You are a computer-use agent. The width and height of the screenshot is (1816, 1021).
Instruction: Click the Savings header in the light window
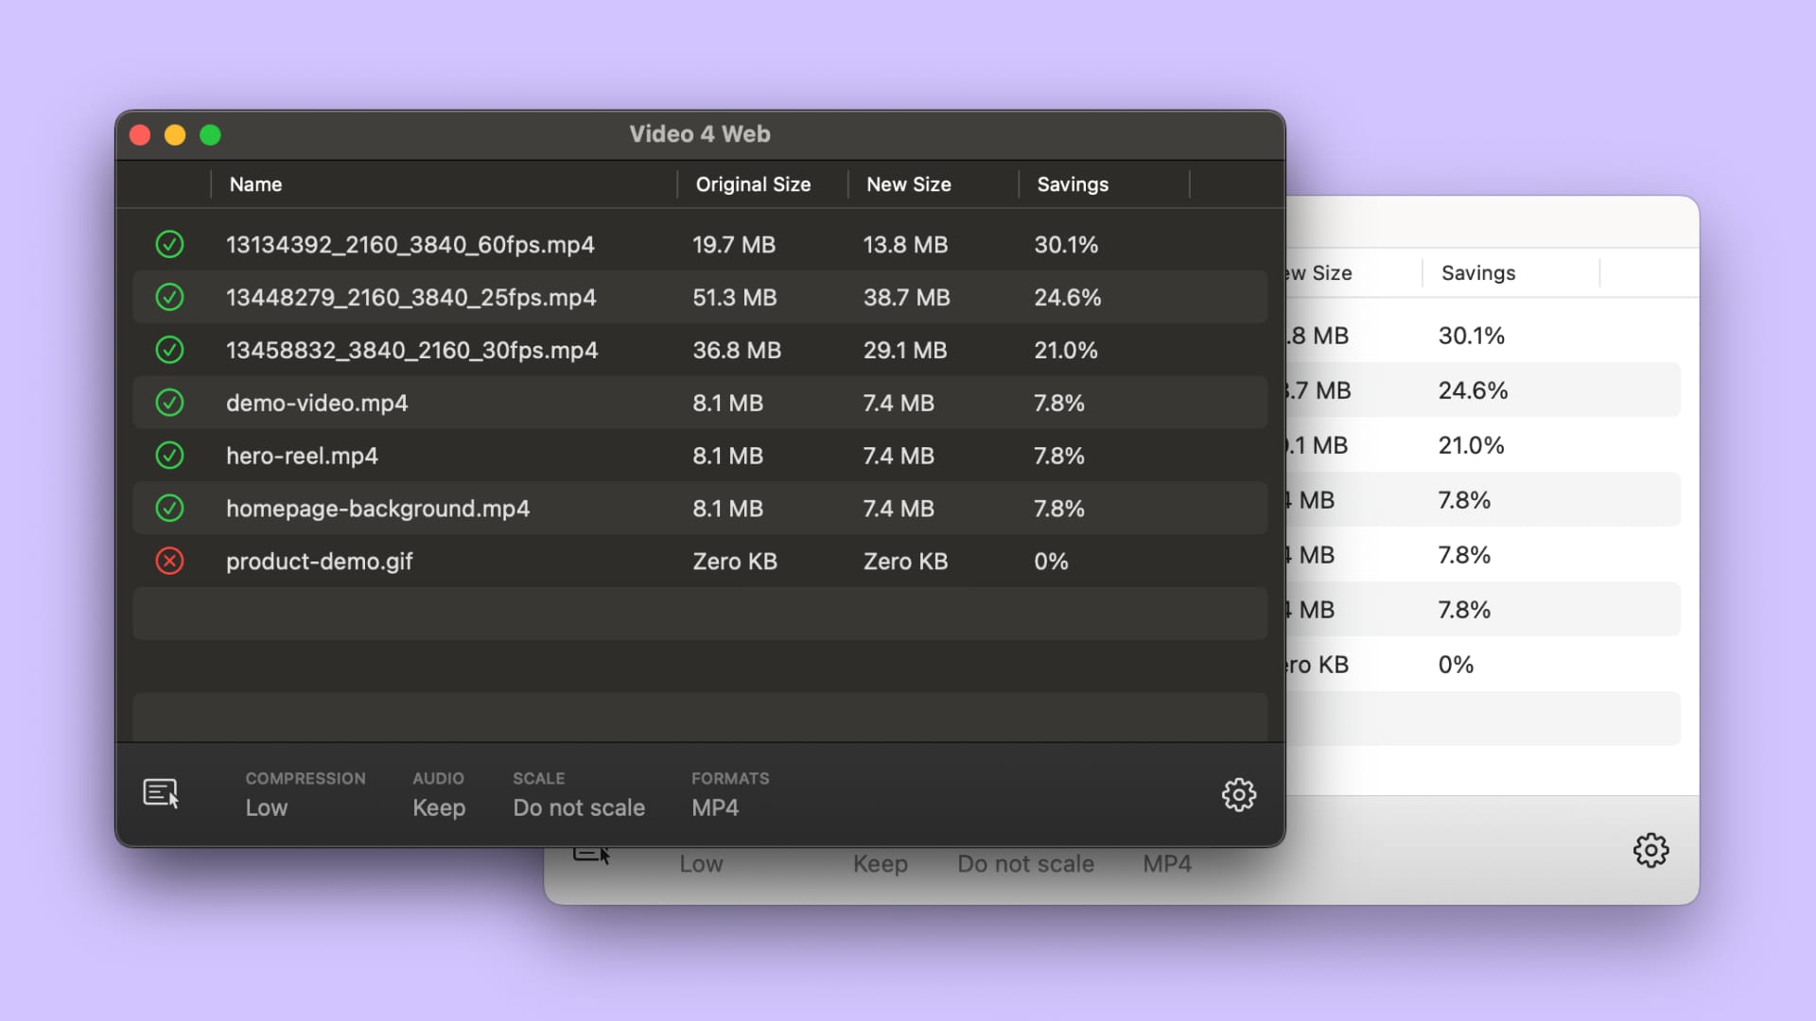[1477, 273]
